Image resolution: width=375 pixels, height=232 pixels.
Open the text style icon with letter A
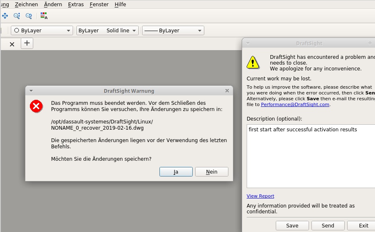point(44,16)
